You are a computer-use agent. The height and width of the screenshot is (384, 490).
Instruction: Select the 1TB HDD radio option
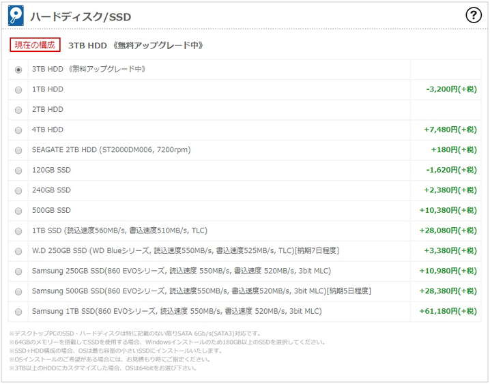[18, 90]
